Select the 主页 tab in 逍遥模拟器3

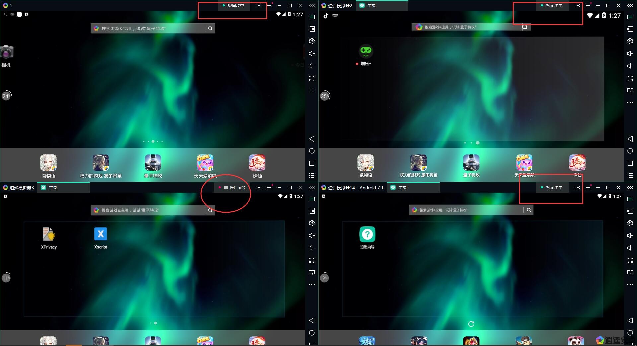click(53, 188)
